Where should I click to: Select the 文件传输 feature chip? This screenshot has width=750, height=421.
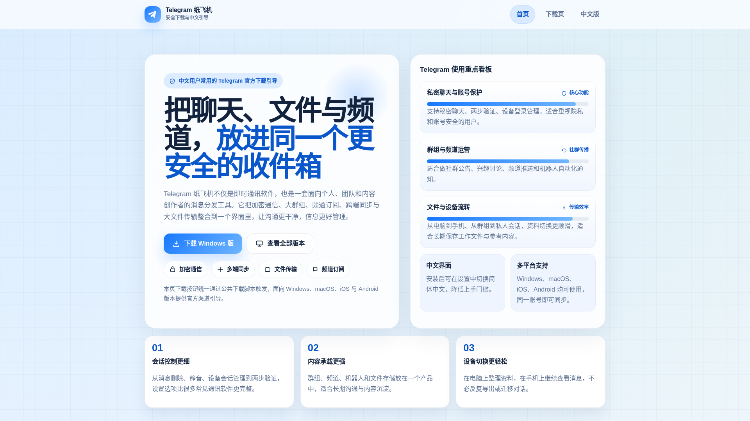pos(280,269)
